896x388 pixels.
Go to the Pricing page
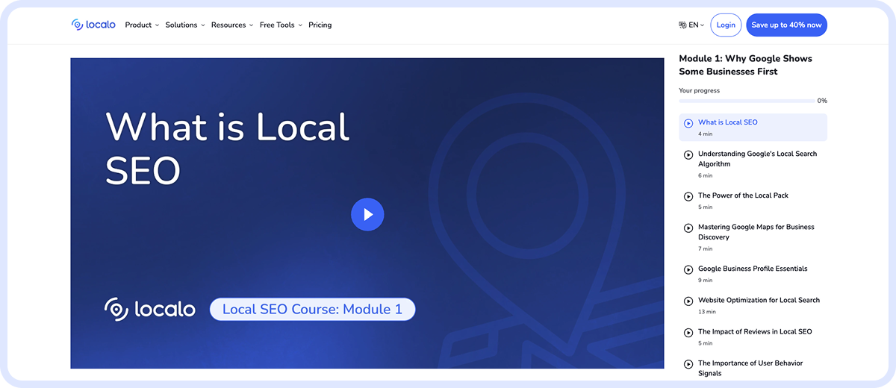point(320,25)
